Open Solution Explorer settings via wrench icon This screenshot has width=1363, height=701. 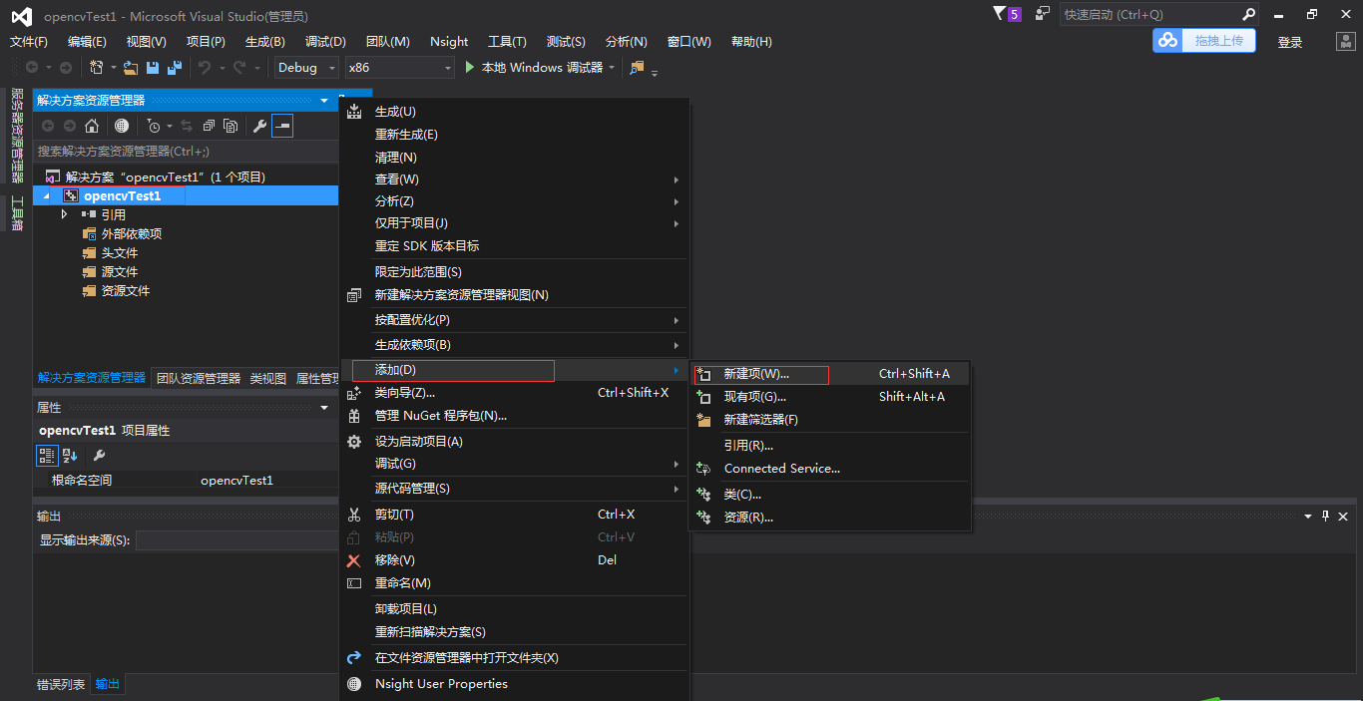pos(259,126)
